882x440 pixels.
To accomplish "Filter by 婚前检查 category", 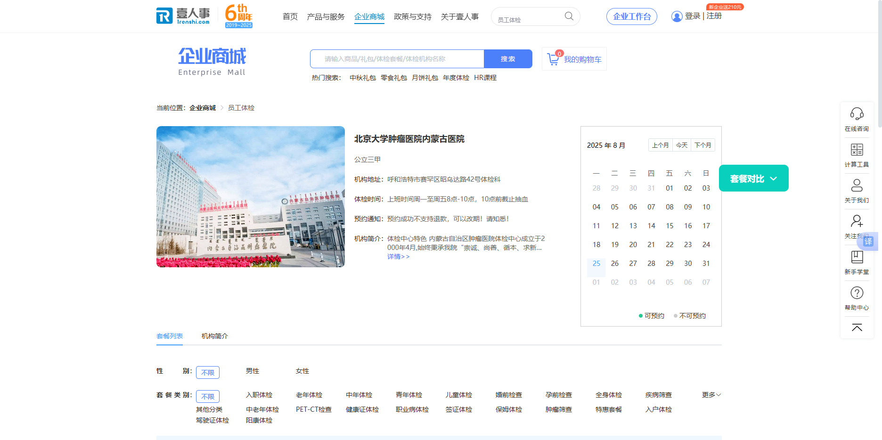I will click(x=509, y=395).
